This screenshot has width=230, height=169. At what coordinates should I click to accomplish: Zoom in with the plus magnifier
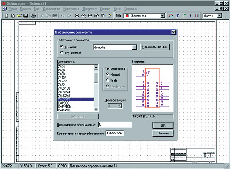pyautogui.click(x=77, y=16)
